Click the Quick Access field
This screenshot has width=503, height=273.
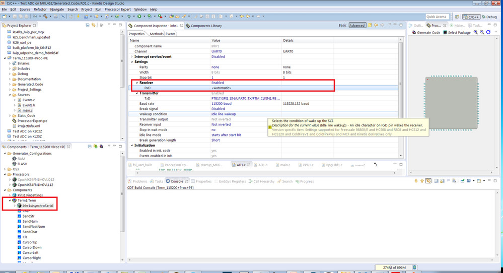click(436, 16)
